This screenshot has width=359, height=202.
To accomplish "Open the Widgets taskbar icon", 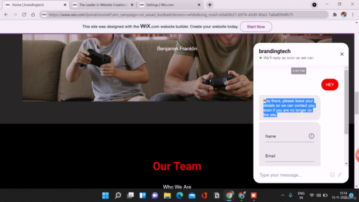I will [142, 195].
